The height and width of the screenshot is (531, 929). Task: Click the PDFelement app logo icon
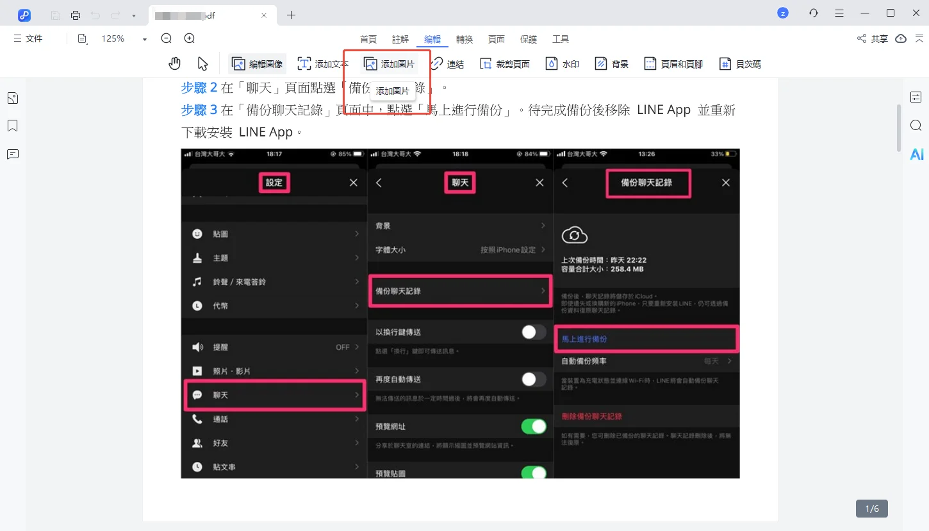[x=24, y=15]
